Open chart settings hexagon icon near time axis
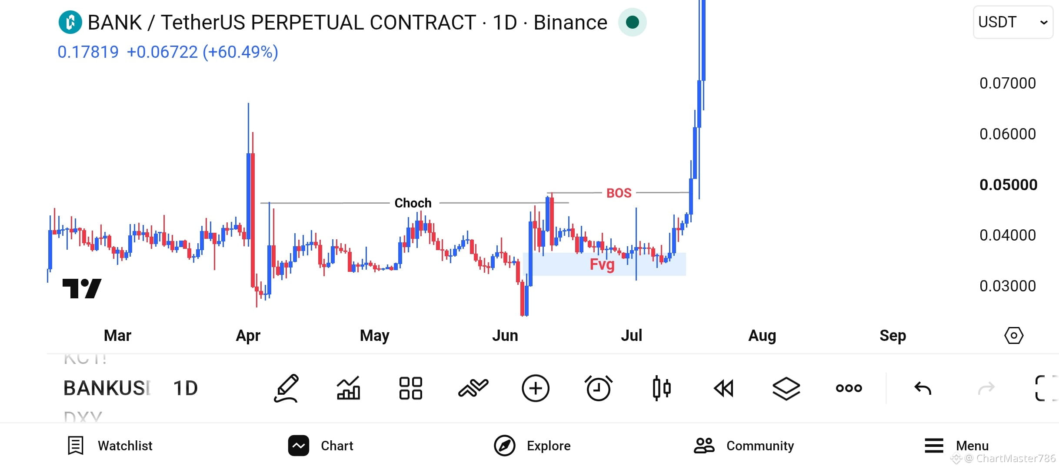 click(x=1014, y=335)
